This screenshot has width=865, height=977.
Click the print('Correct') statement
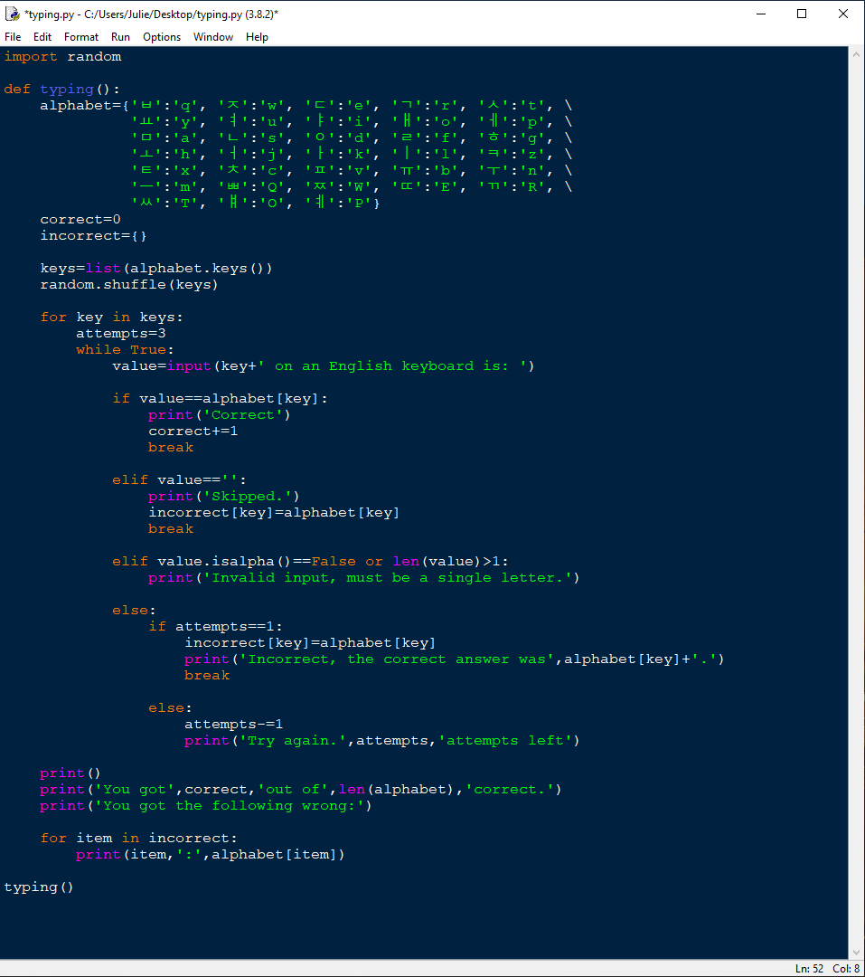click(217, 414)
